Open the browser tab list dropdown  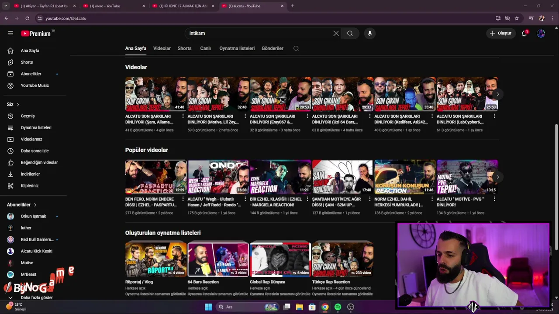6,6
